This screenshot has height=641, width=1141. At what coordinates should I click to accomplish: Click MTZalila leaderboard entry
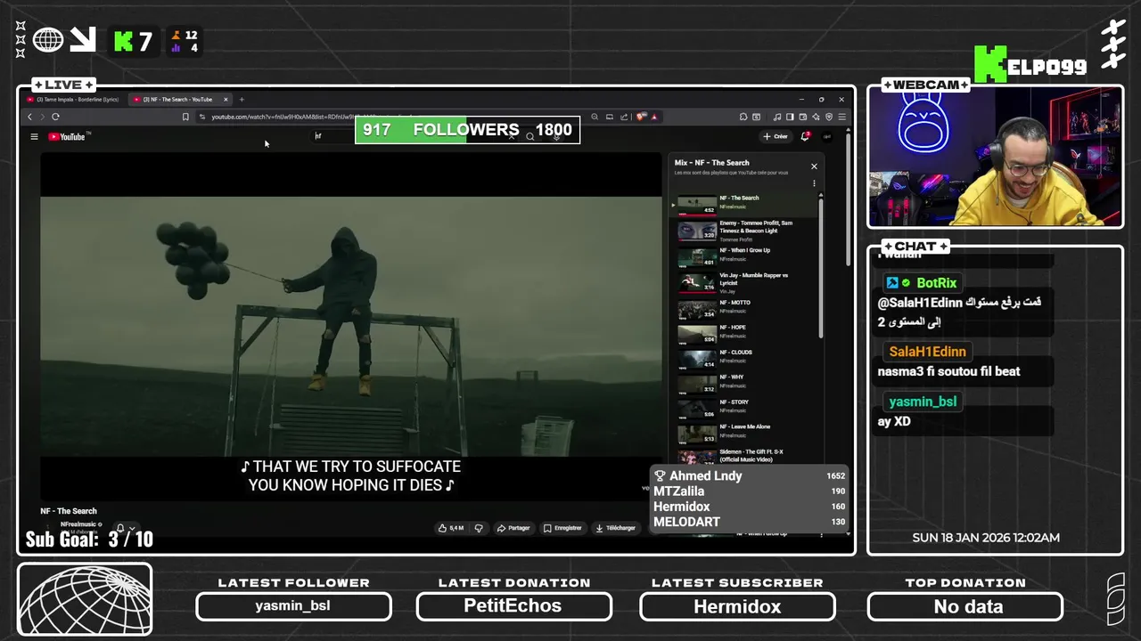[x=750, y=491]
